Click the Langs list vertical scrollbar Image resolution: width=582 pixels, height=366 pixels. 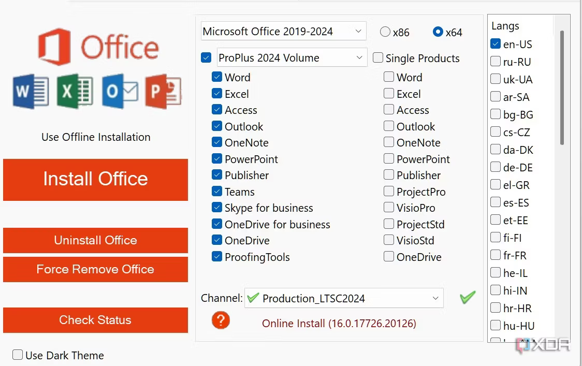point(562,87)
